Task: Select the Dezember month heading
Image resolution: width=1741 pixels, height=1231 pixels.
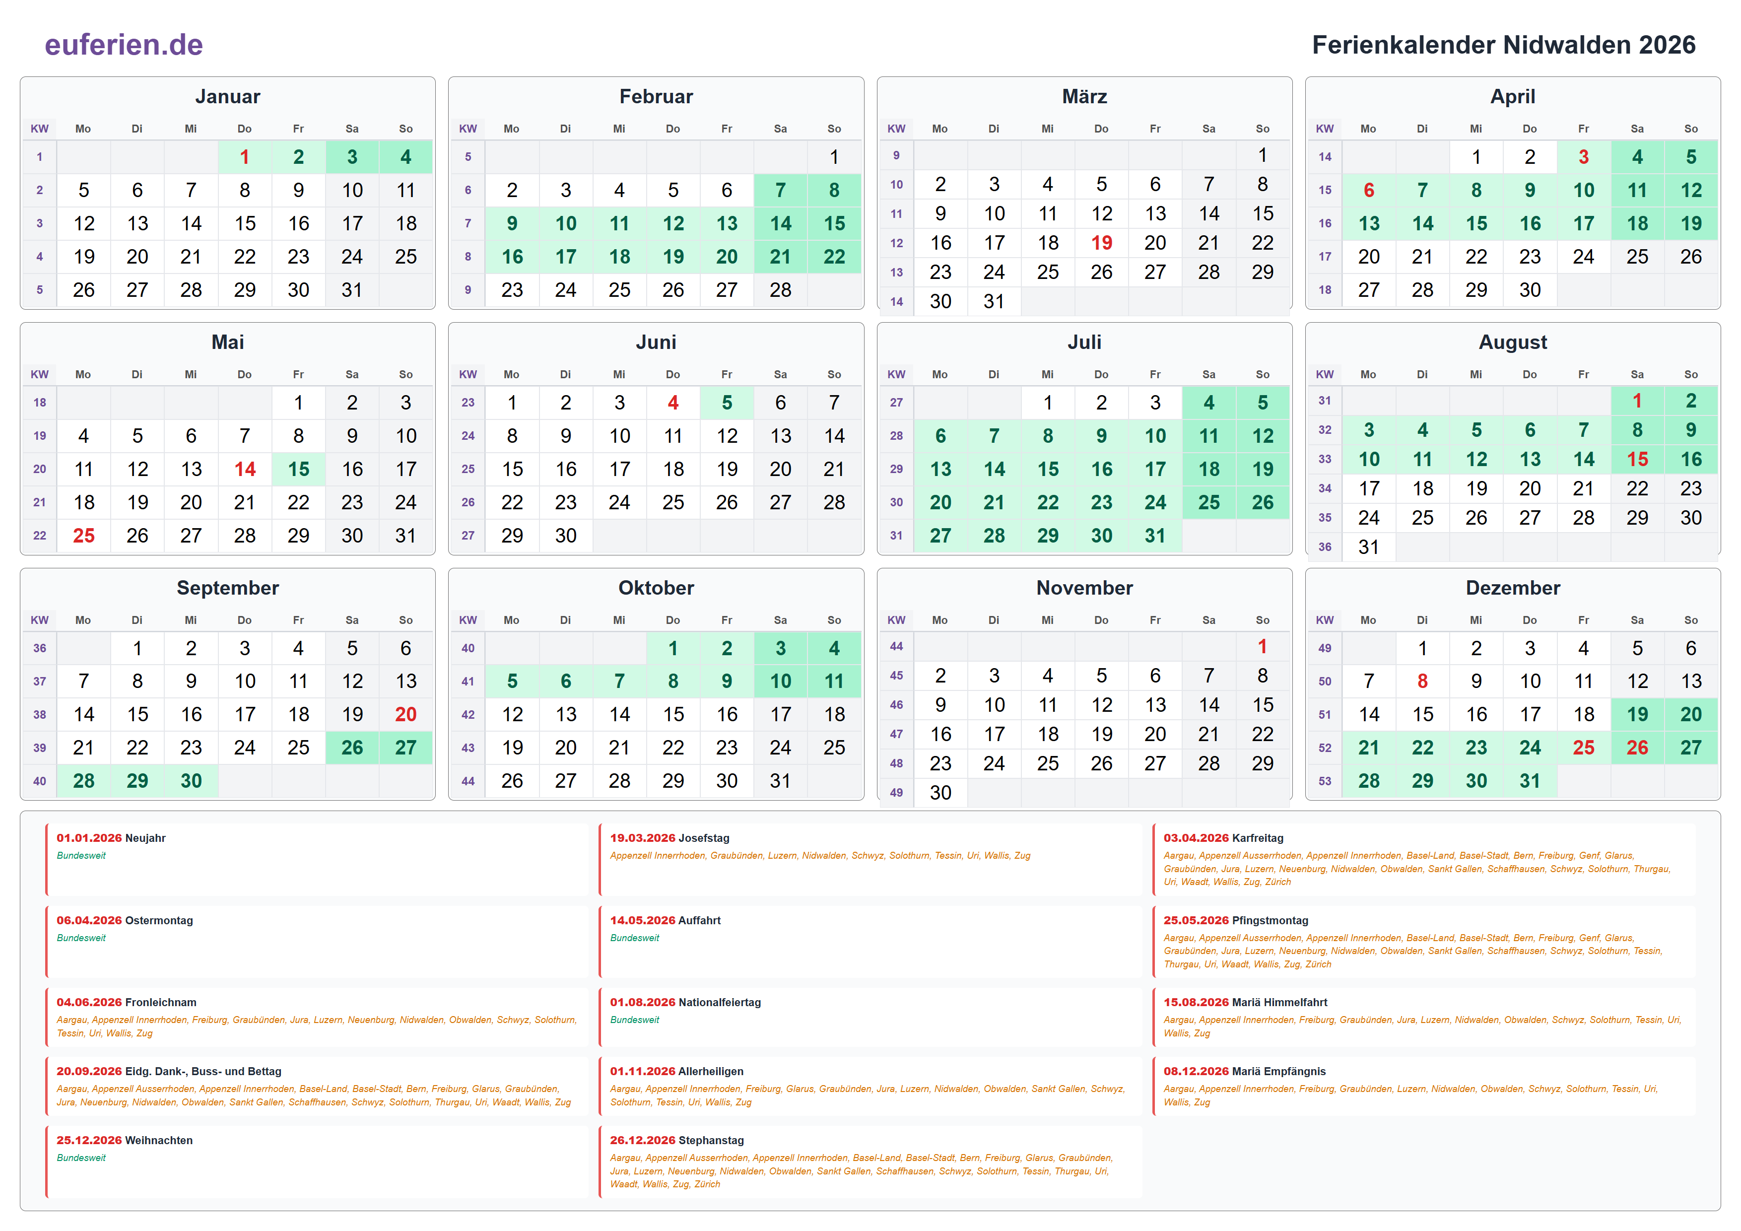Action: point(1513,588)
